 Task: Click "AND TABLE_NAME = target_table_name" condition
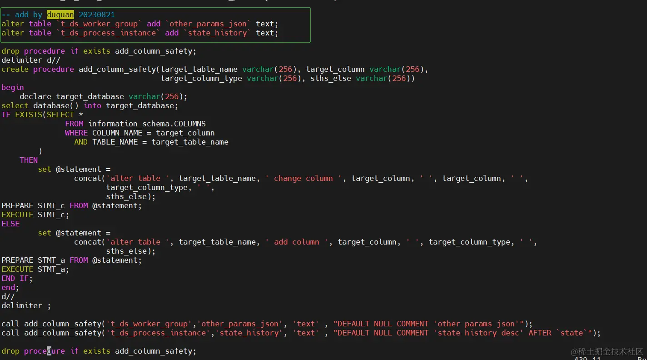[151, 142]
